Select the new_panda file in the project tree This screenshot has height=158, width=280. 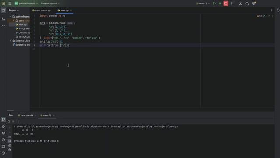[22, 29]
